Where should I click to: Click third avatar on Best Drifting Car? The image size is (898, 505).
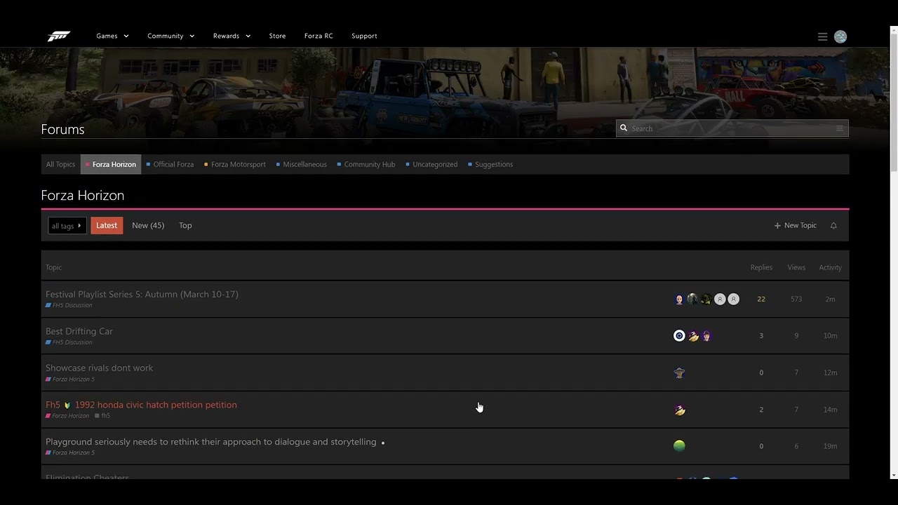tap(706, 336)
